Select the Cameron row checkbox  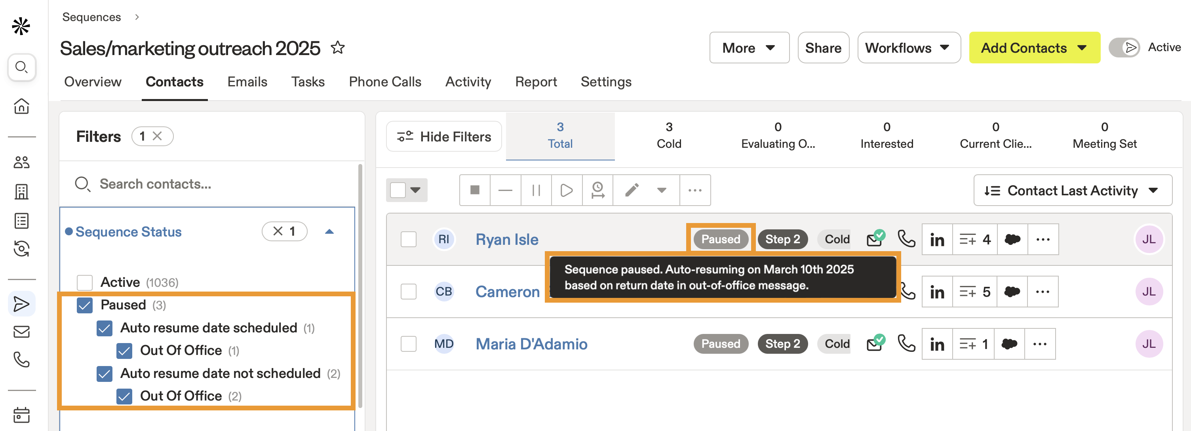(x=408, y=292)
